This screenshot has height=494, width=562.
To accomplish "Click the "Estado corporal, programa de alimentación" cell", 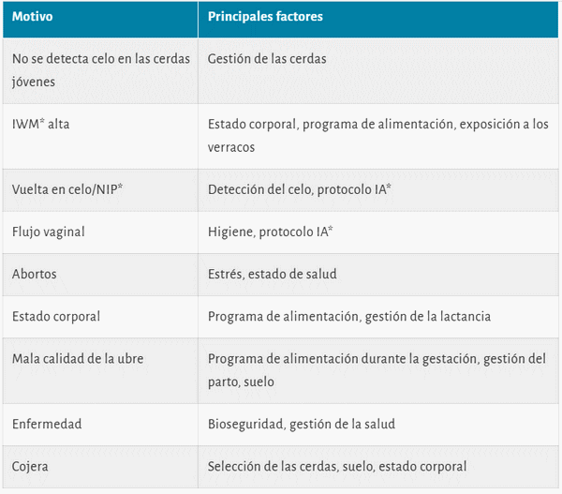I will (377, 135).
